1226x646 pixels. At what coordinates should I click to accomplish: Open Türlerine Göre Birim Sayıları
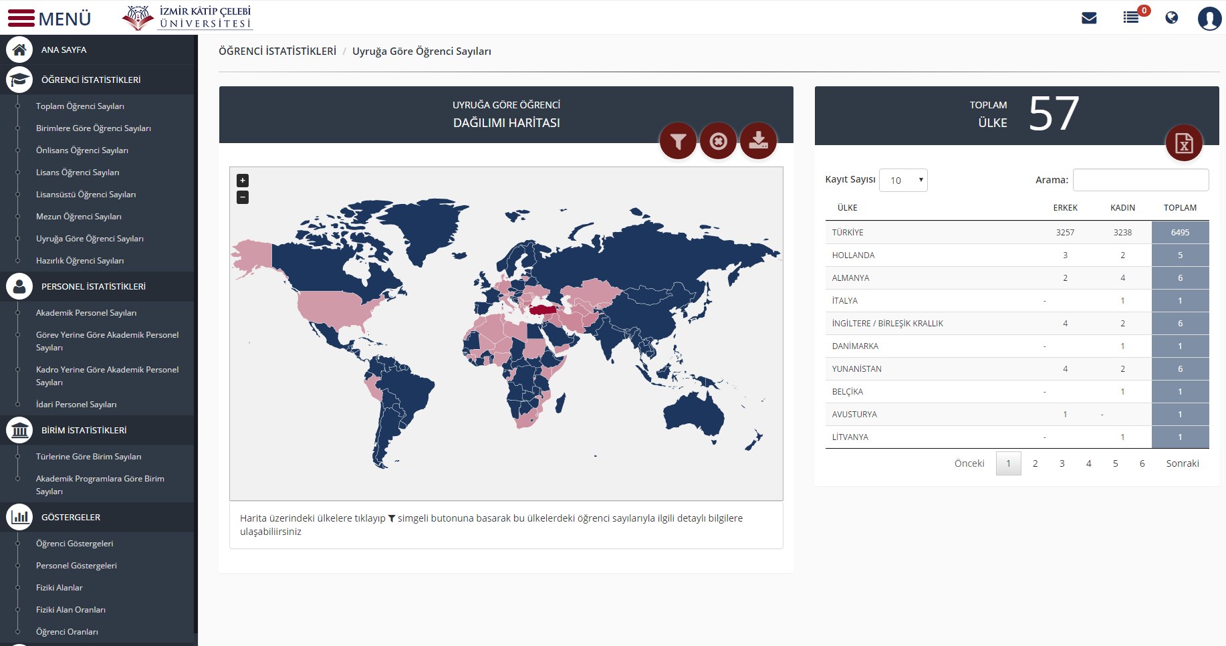click(89, 457)
